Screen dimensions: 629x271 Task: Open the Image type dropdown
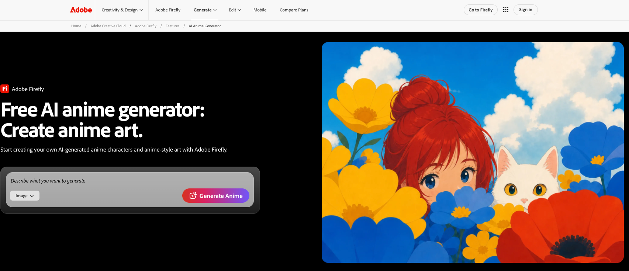(x=25, y=196)
